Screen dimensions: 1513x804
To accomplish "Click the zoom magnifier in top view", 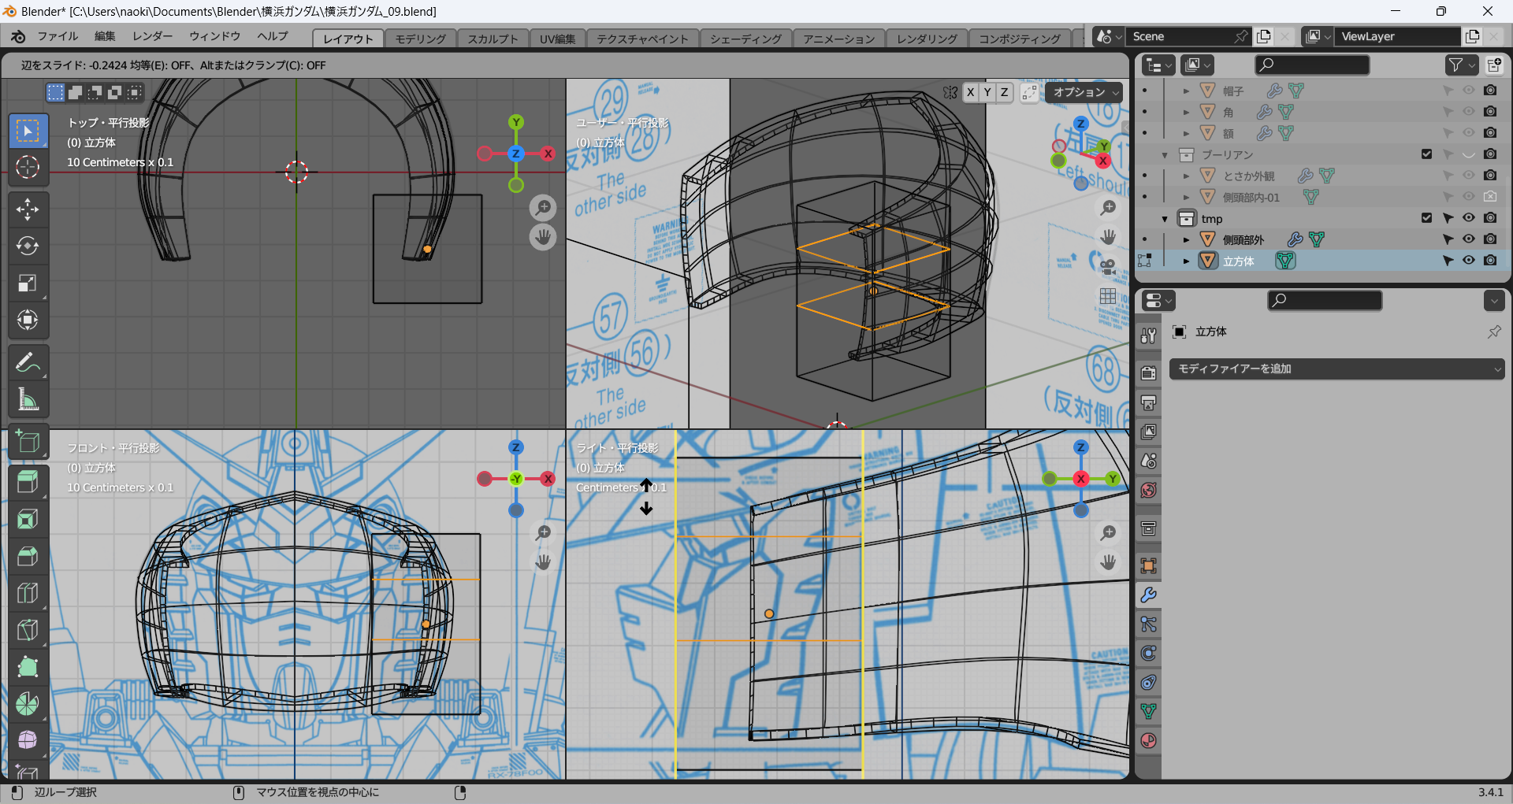I will coord(543,208).
